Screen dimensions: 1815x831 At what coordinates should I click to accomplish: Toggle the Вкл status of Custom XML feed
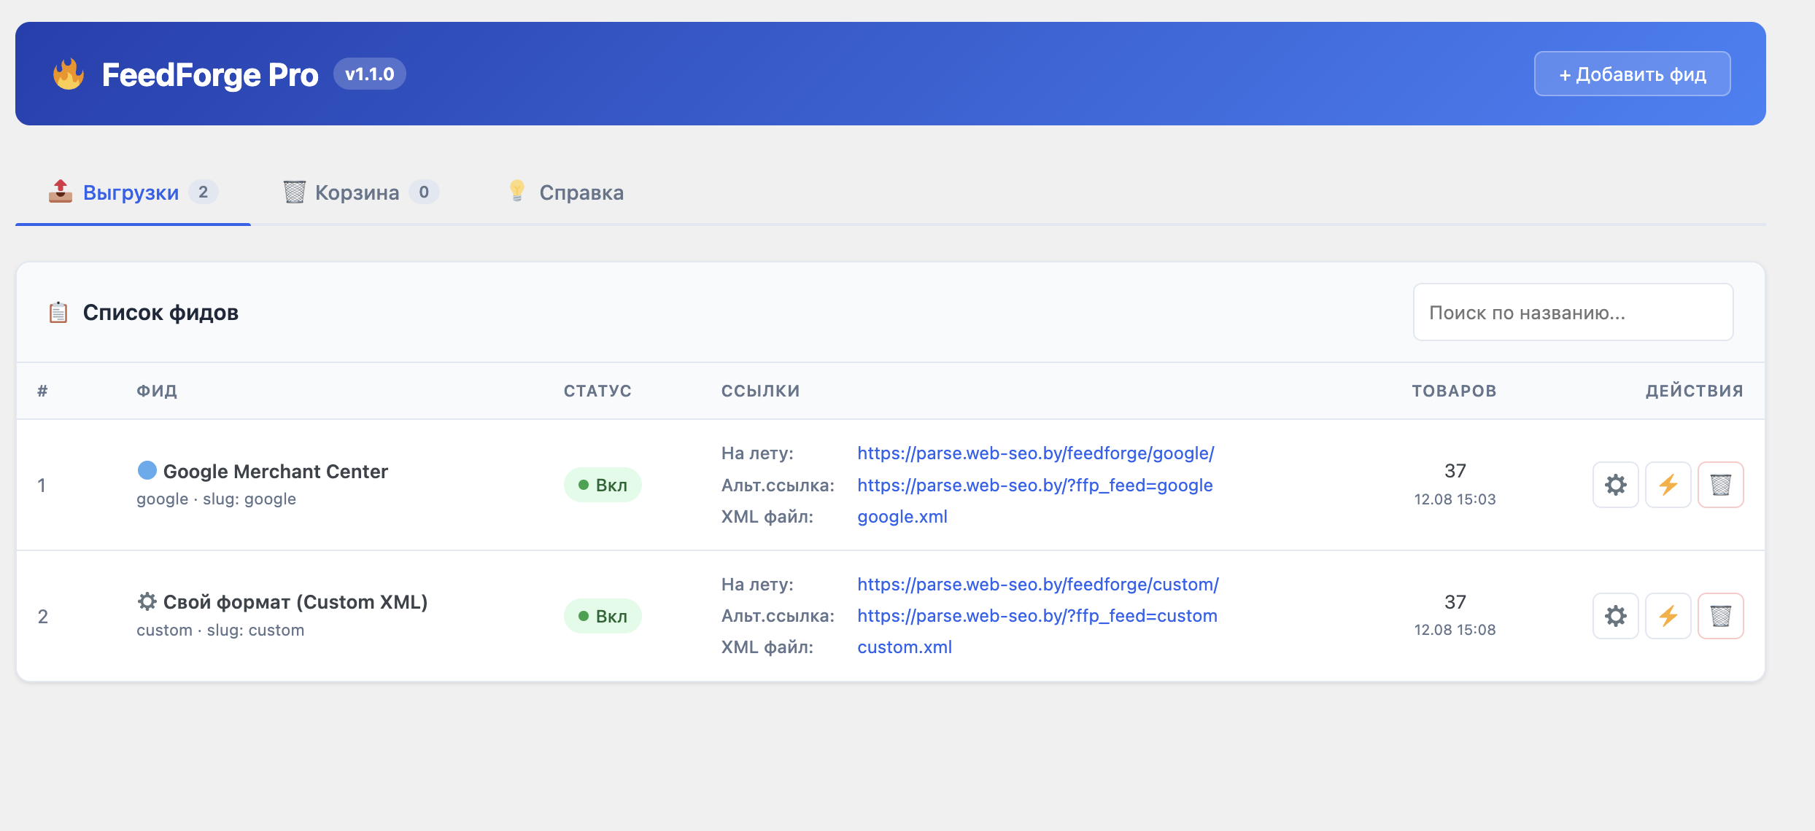point(603,616)
